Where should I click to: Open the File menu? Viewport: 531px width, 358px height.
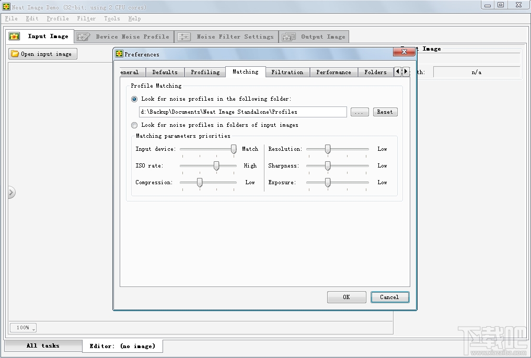pos(11,19)
